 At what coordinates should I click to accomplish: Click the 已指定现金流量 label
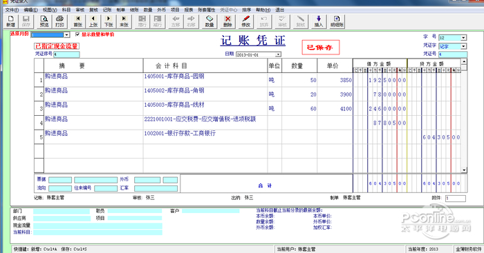(x=57, y=46)
